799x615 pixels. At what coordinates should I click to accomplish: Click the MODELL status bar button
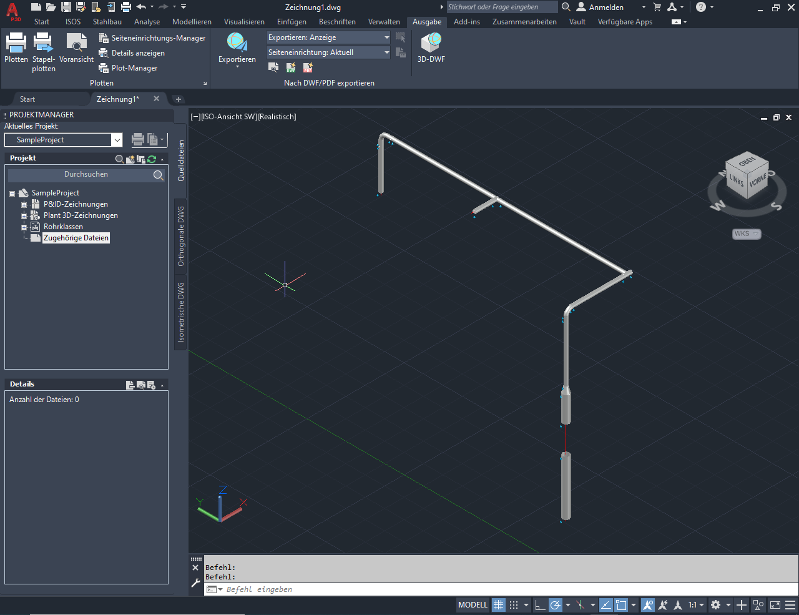click(x=473, y=605)
